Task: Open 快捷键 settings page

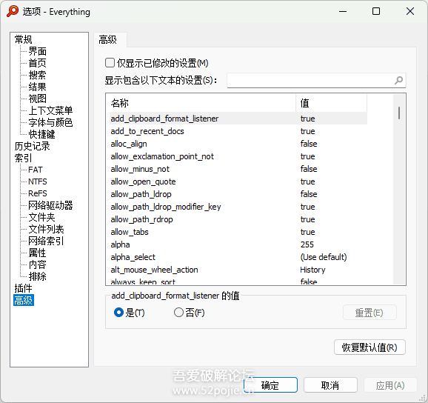Action: 41,134
